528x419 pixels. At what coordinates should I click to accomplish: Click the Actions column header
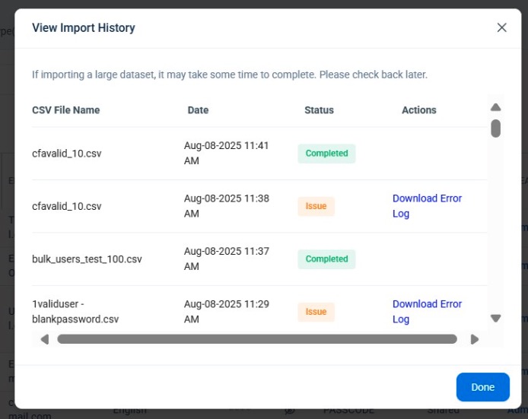419,110
